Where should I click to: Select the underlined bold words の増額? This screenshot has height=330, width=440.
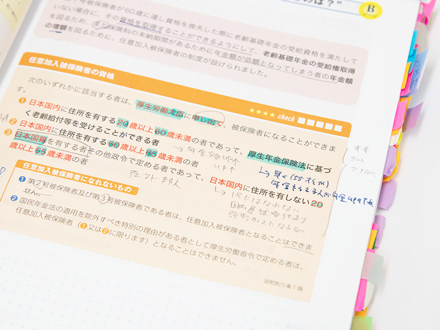[56, 27]
